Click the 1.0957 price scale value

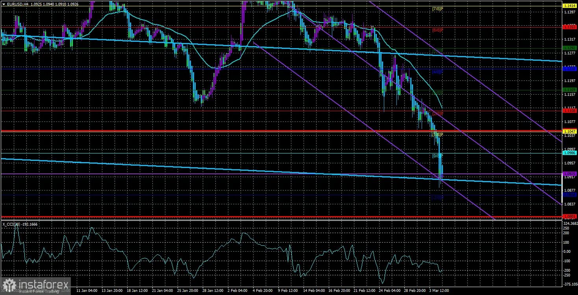(x=569, y=163)
